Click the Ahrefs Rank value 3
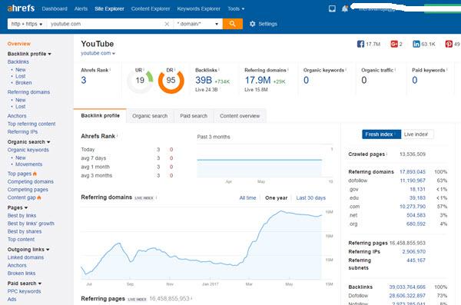Image resolution: width=461 pixels, height=305 pixels. coord(84,80)
